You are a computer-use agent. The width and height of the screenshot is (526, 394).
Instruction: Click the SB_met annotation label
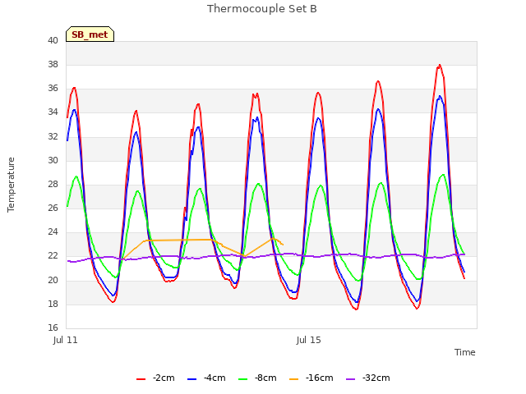click(90, 34)
